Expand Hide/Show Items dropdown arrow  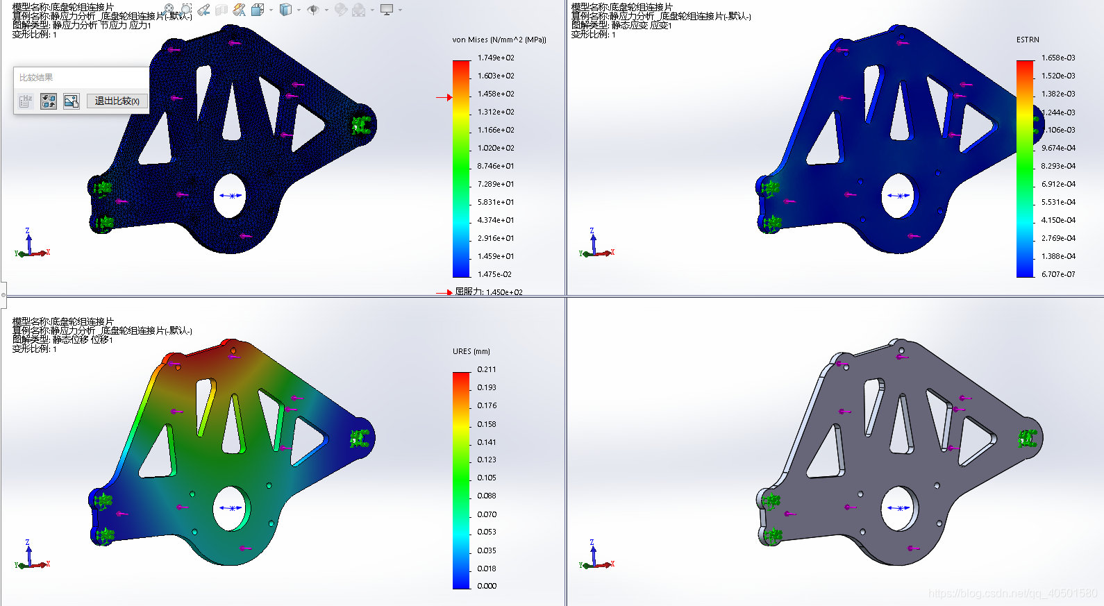[326, 10]
